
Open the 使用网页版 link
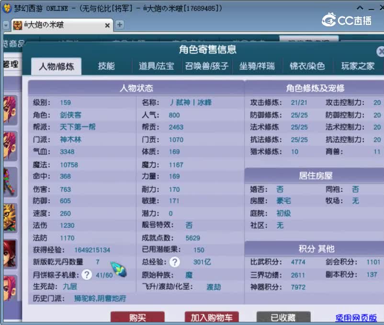356,318
